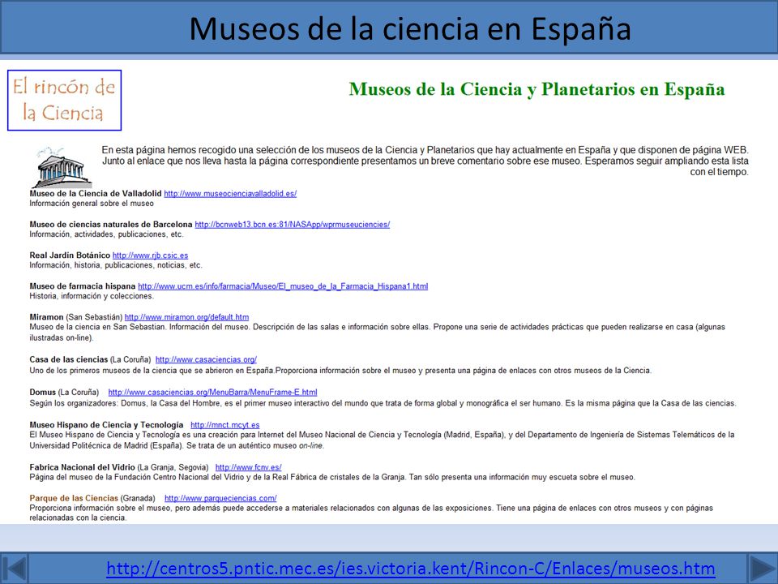
Task: Select the Museo Hispano de Ciencia y Tecnología name
Action: (x=106, y=425)
